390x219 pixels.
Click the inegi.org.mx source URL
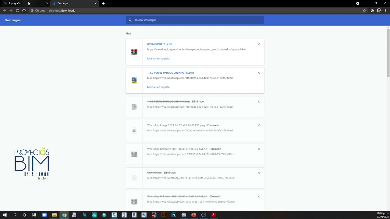[197, 49]
